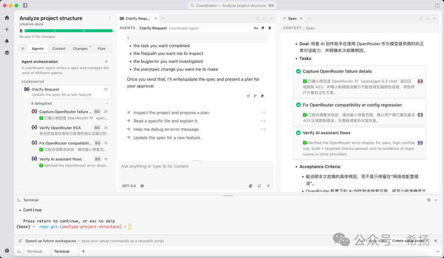Regenerate the response with the retry icon
This screenshot has height=258, width=444.
(248, 96)
